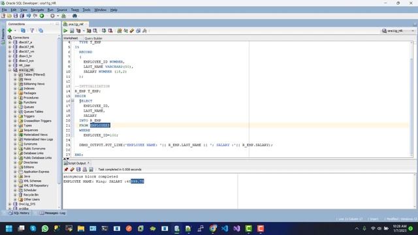The width and height of the screenshot is (418, 235).
Task: Select the Sequences tree node
Action: [31, 130]
